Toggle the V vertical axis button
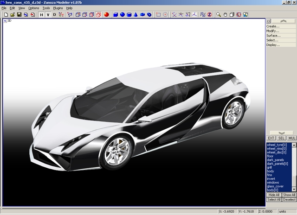Viewport: 297px width, 215px height. (x=48, y=15)
